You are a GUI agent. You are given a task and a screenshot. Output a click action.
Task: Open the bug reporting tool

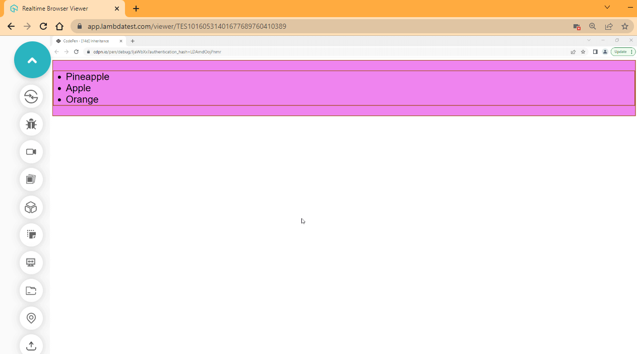(x=31, y=124)
